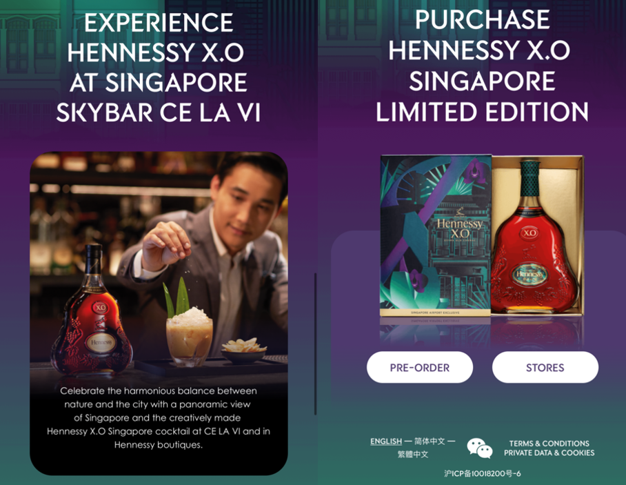626x485 pixels.
Task: Switch language to 简体中文
Action: (430, 441)
